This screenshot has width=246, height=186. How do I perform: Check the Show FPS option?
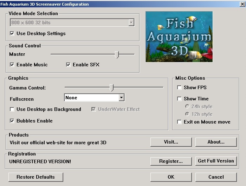(x=179, y=87)
